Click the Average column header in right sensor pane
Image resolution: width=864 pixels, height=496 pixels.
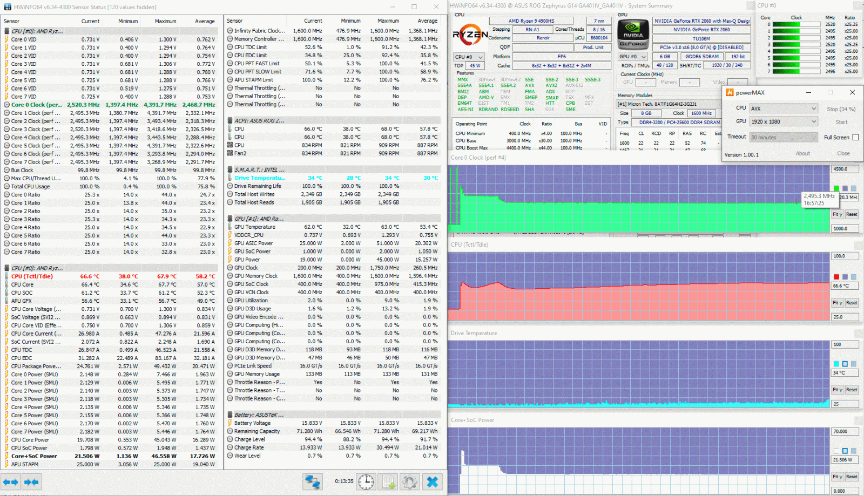427,21
